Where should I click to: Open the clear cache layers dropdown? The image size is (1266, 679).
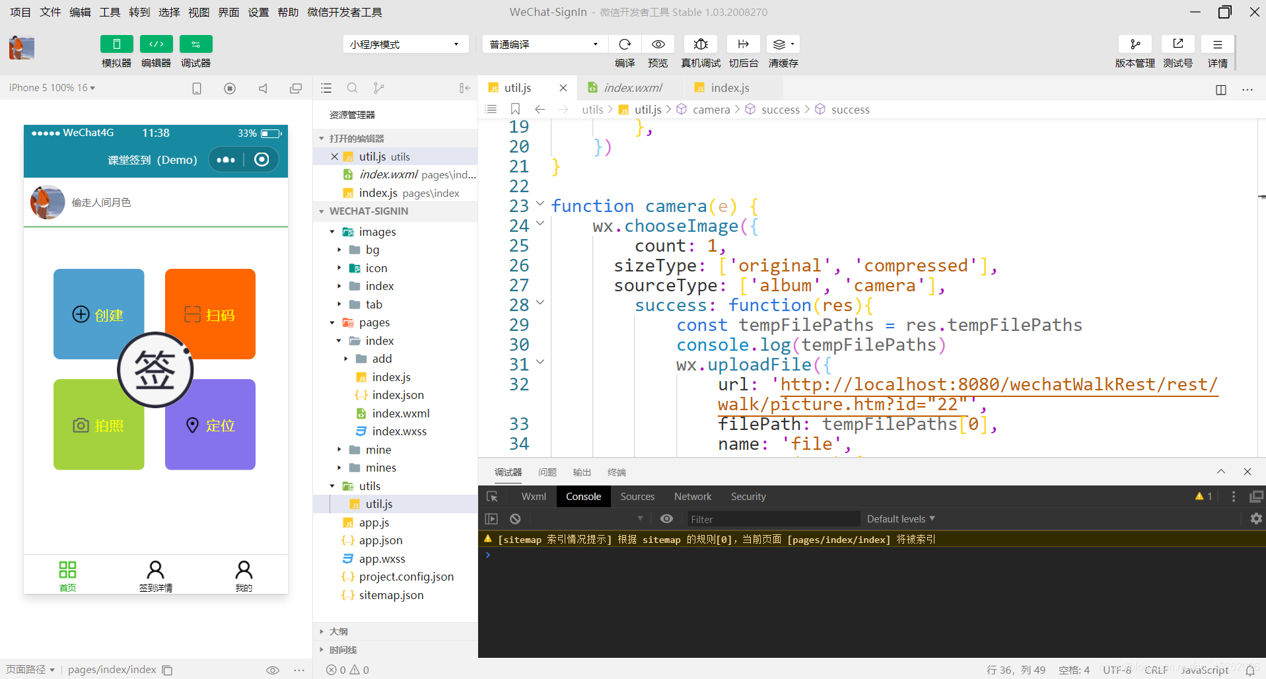click(783, 44)
